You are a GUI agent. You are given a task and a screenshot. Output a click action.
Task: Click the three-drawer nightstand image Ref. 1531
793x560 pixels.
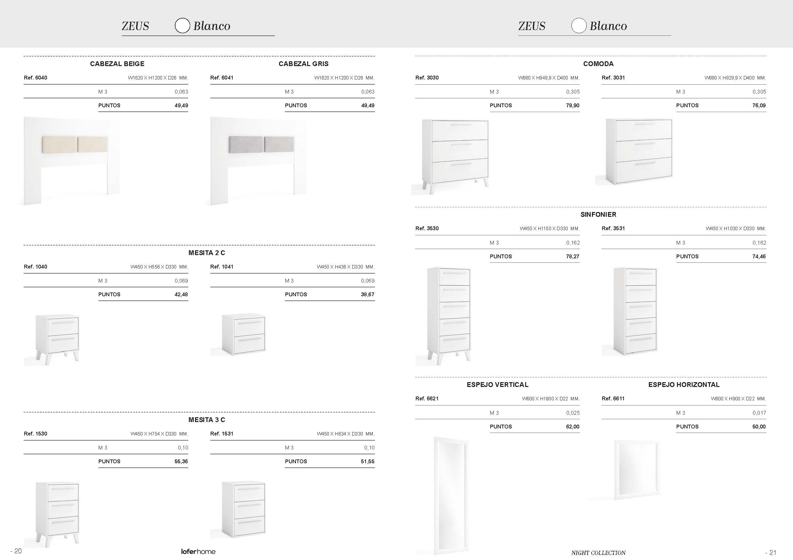(244, 509)
